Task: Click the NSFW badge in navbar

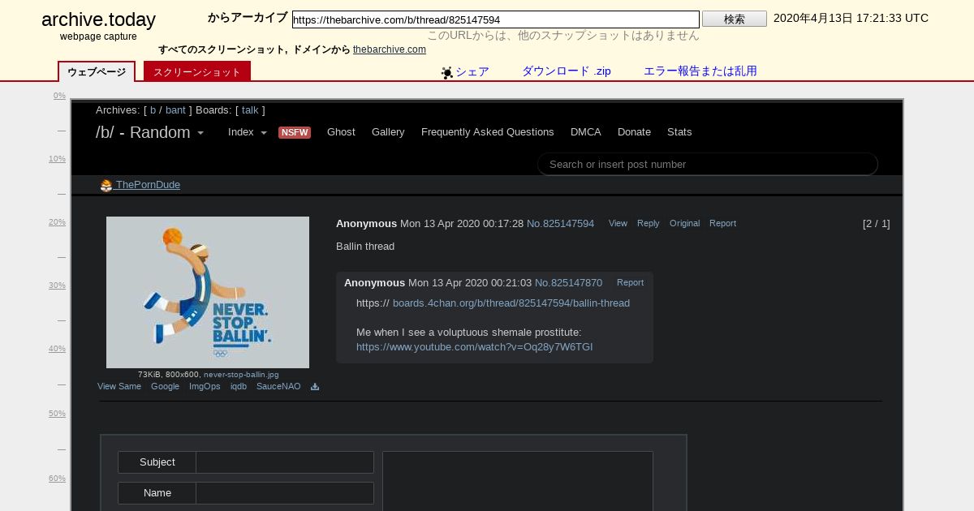Action: point(295,132)
